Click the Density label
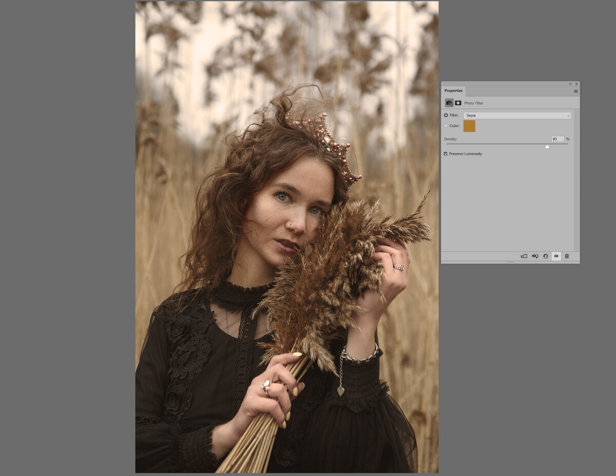 click(450, 139)
